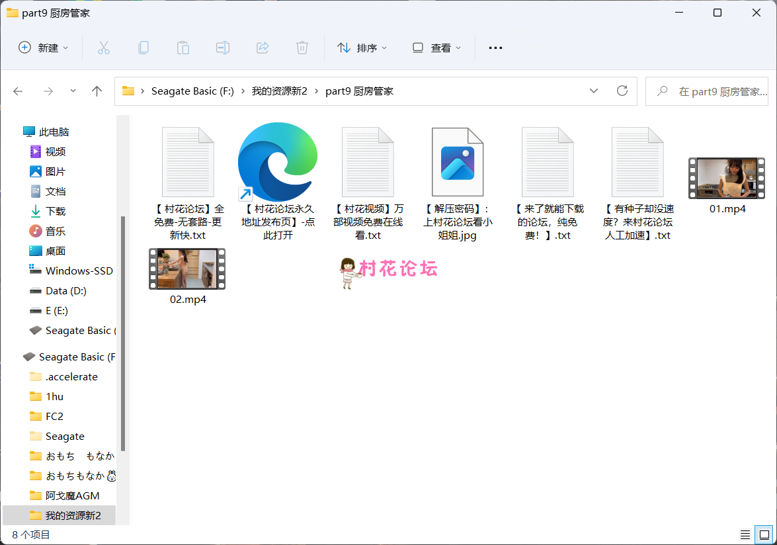The image size is (777, 545).
Task: Go up one folder level
Action: pyautogui.click(x=97, y=91)
